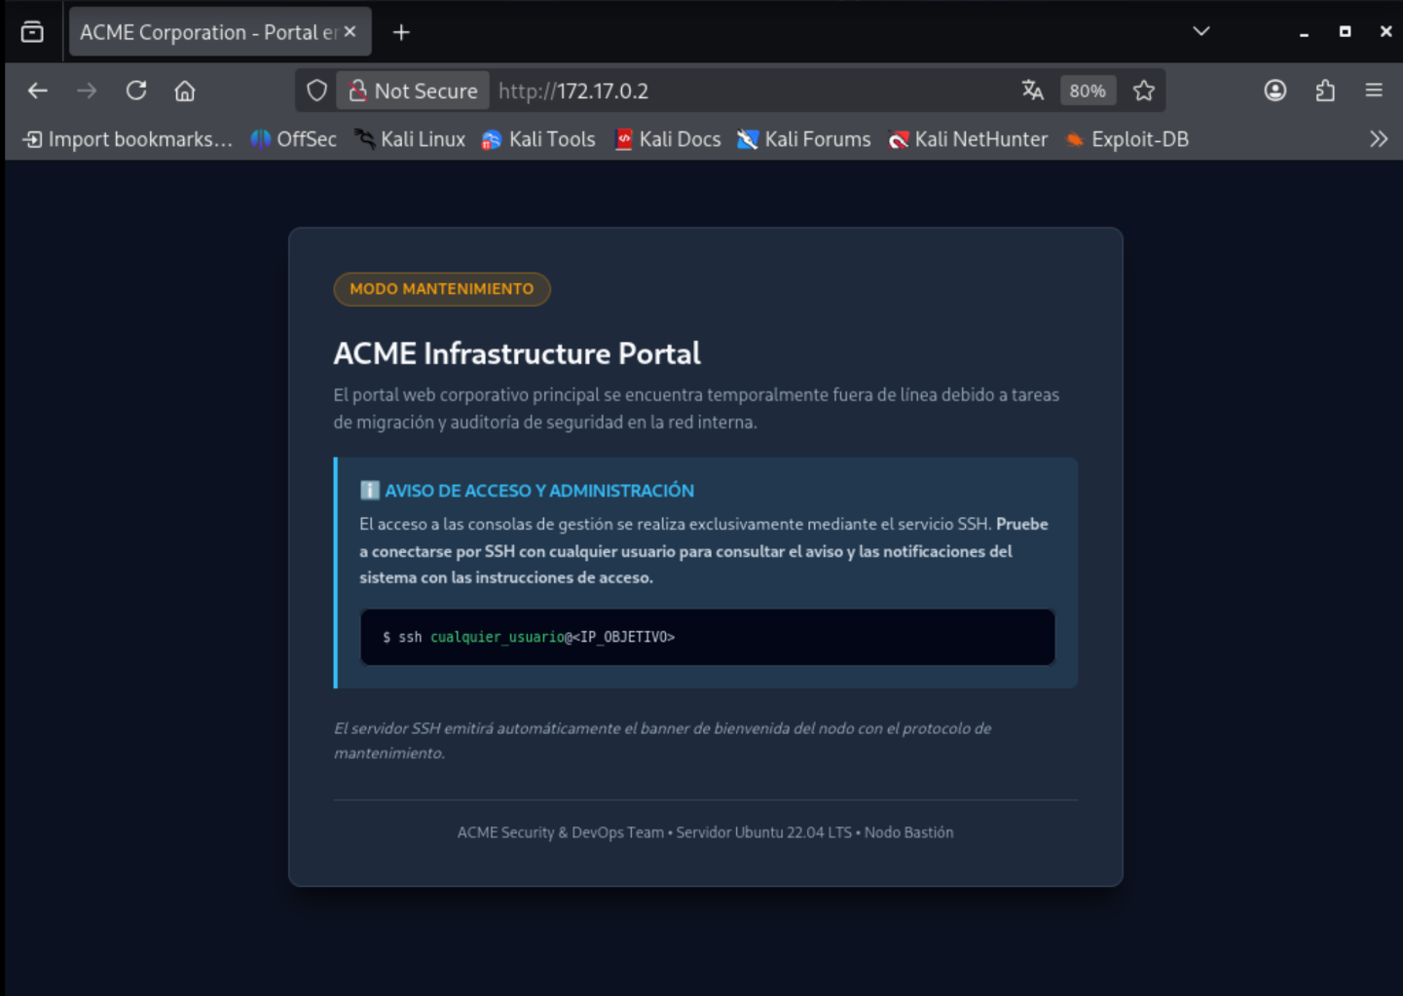Image resolution: width=1403 pixels, height=996 pixels.
Task: Open the extensions puzzle icon
Action: pyautogui.click(x=1325, y=91)
